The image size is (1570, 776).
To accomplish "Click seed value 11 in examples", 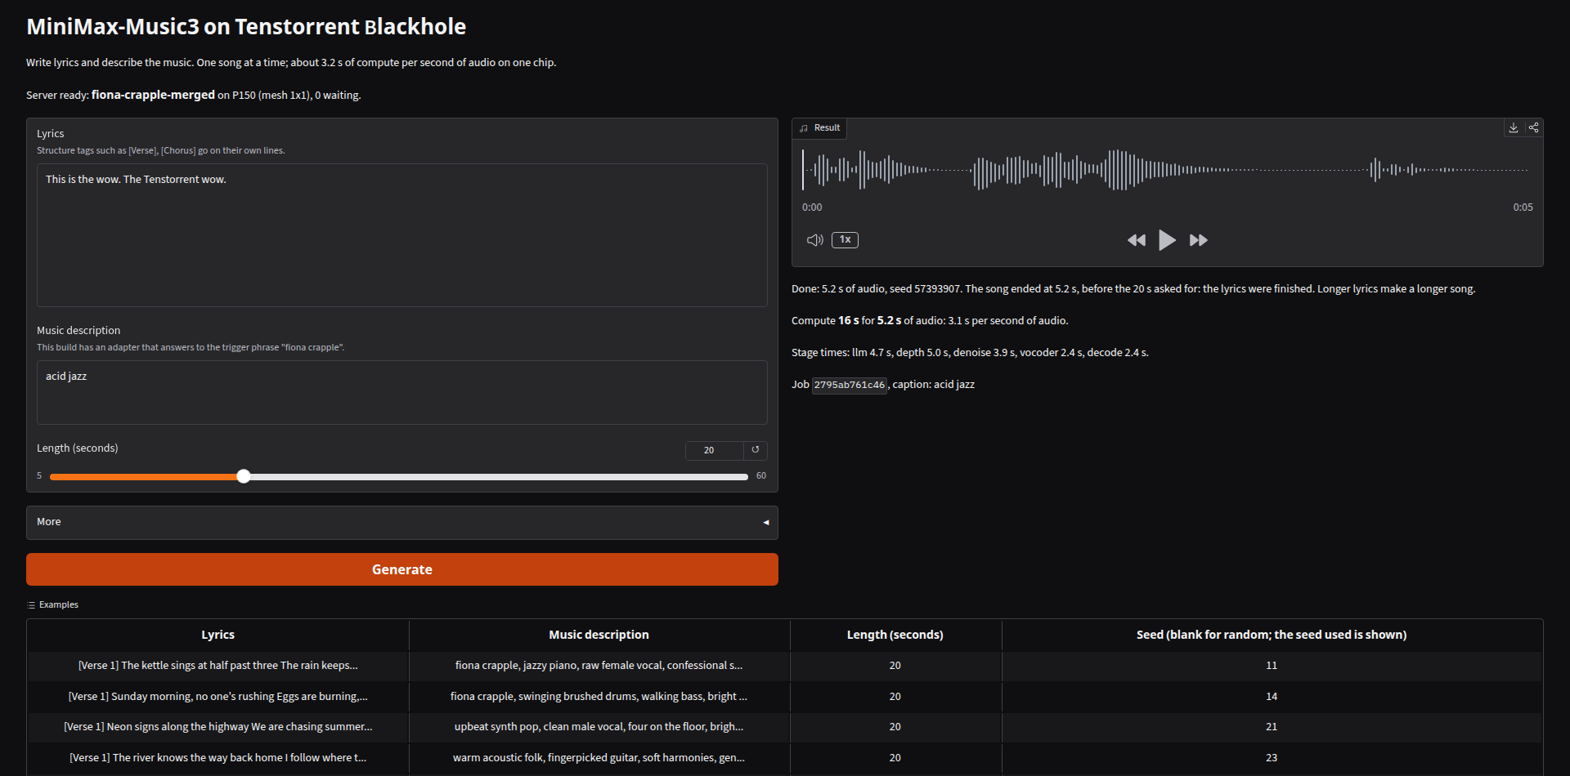I will (1272, 666).
